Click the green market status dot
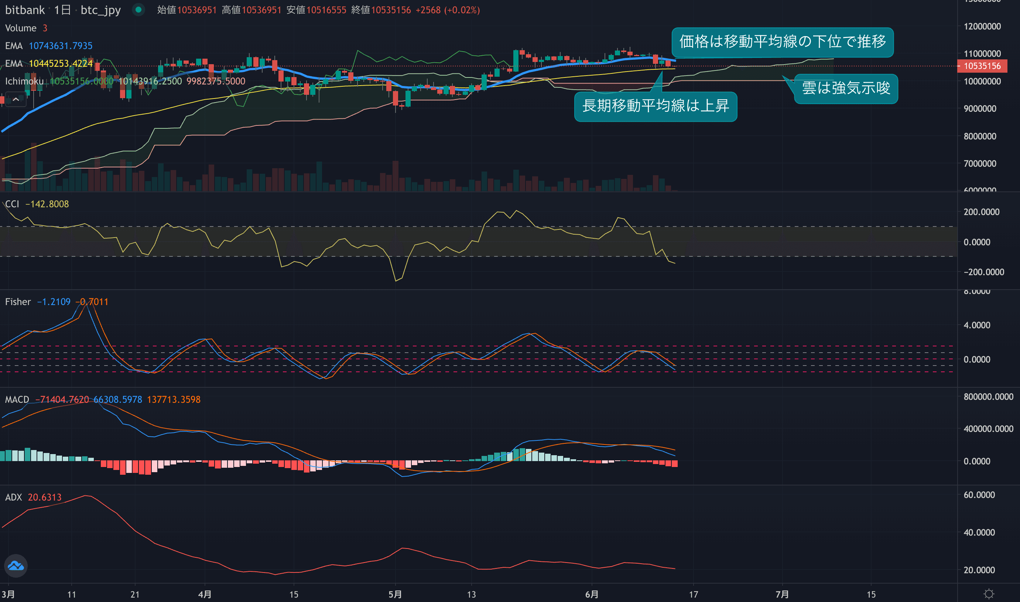 click(138, 10)
